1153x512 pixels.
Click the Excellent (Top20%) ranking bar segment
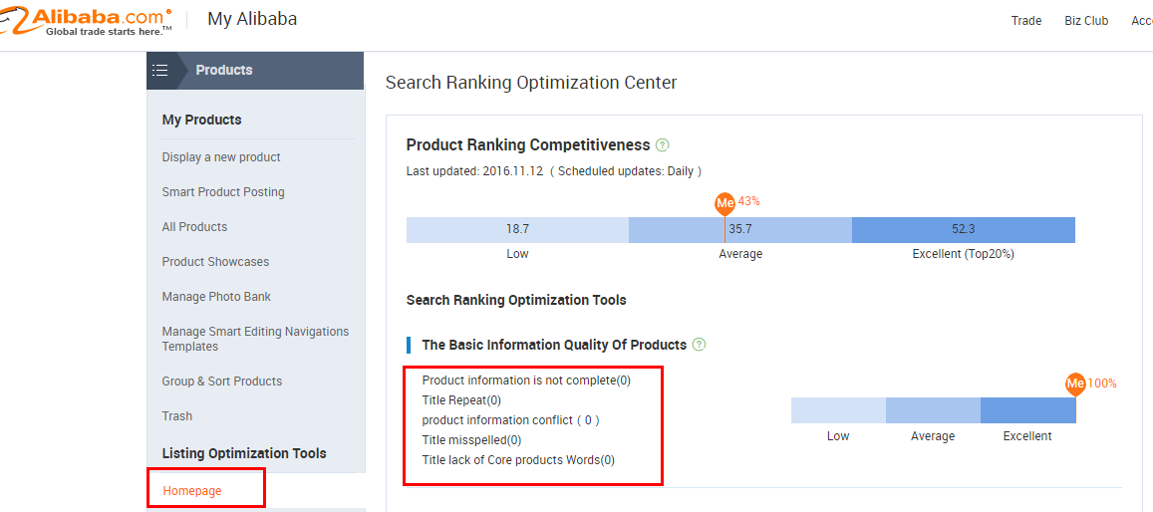(963, 230)
